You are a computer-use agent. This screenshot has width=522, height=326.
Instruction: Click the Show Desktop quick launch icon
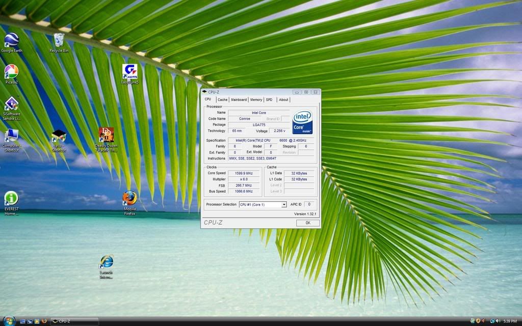click(22, 321)
